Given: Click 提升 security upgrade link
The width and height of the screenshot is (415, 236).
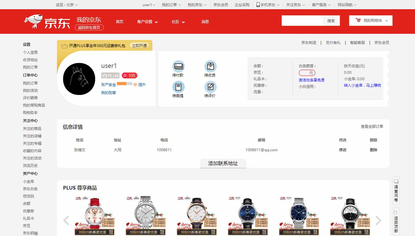Looking at the screenshot, I should tap(142, 85).
